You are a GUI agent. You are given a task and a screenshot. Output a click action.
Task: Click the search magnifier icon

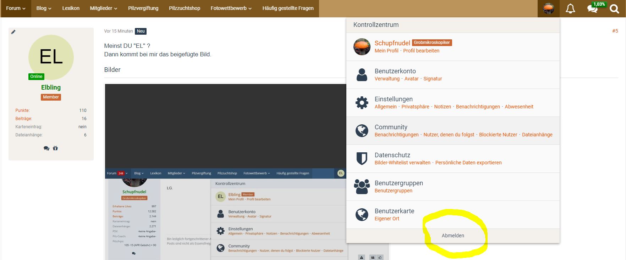click(614, 9)
